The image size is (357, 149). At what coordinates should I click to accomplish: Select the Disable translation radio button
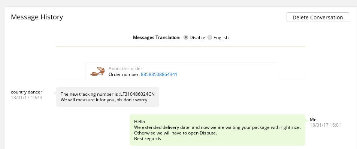186,38
